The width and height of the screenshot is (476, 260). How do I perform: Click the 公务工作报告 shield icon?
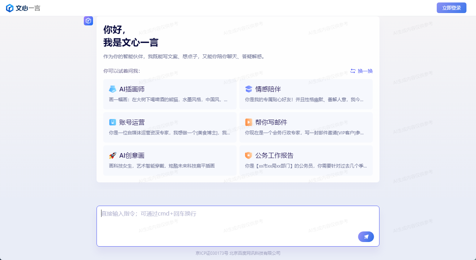pyautogui.click(x=249, y=156)
